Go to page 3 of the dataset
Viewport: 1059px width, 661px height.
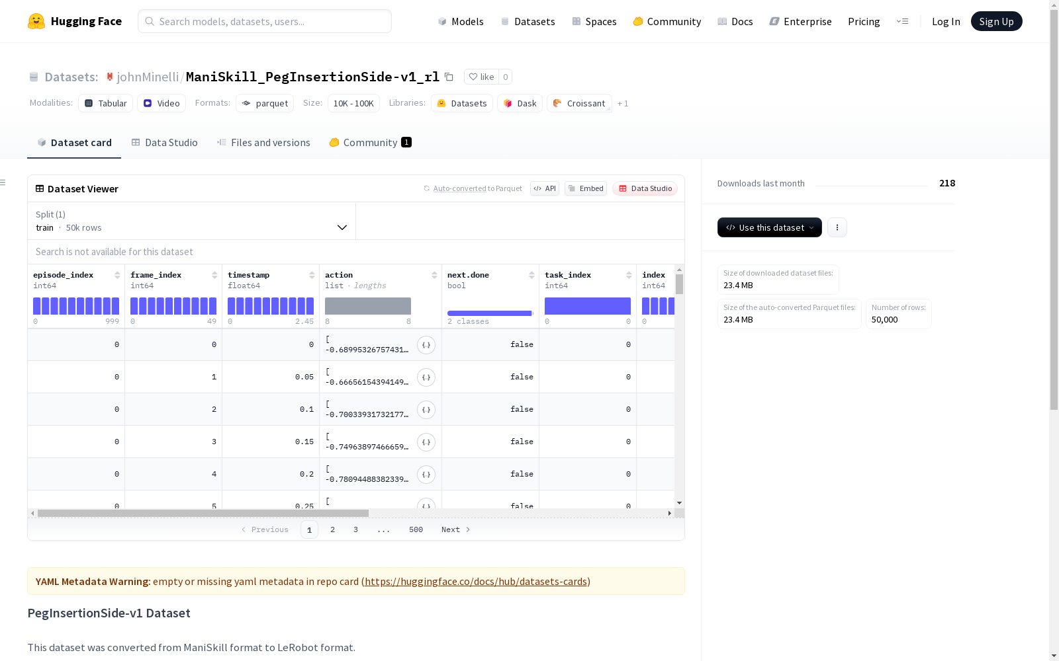[x=355, y=529]
